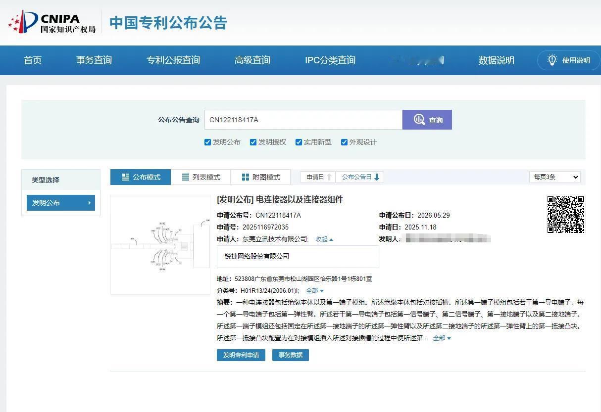Switch to the 公布模式 tab
This screenshot has width=601, height=412.
tap(141, 177)
